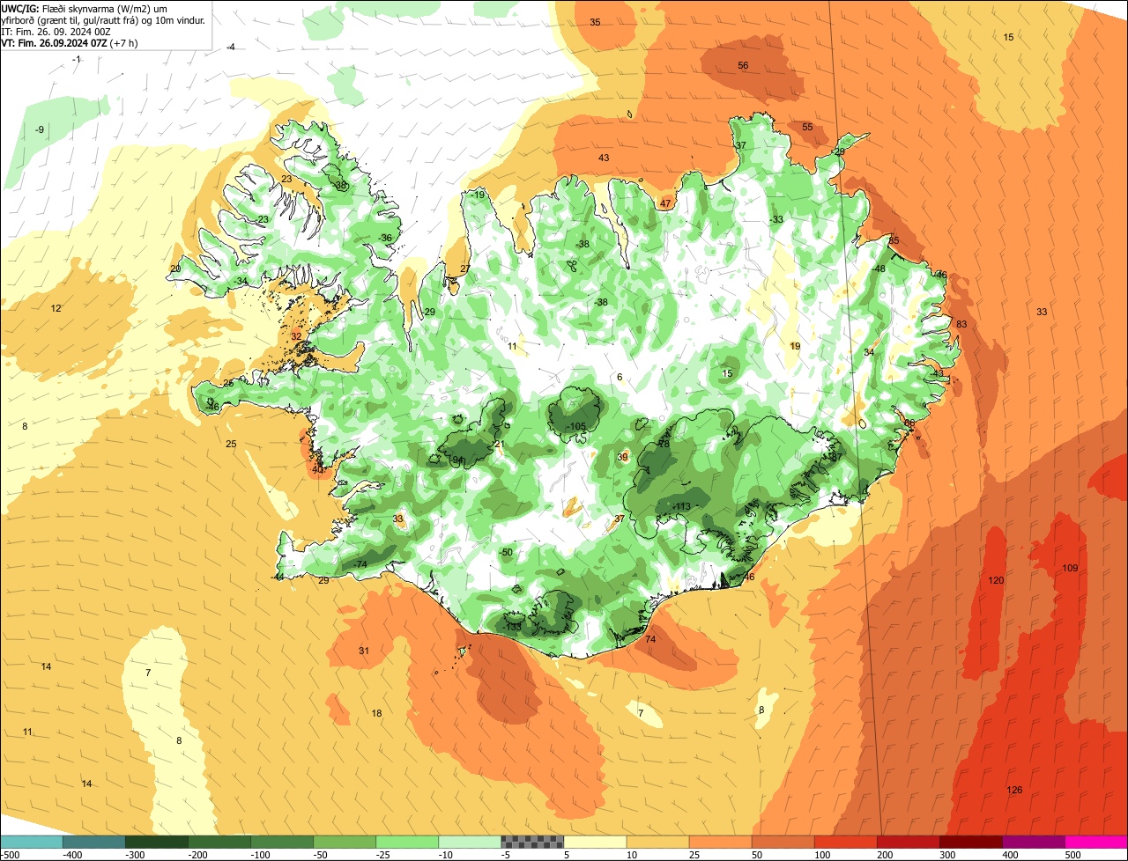Click the legend swatch between -300 and -200
This screenshot has width=1128, height=861.
point(157,842)
